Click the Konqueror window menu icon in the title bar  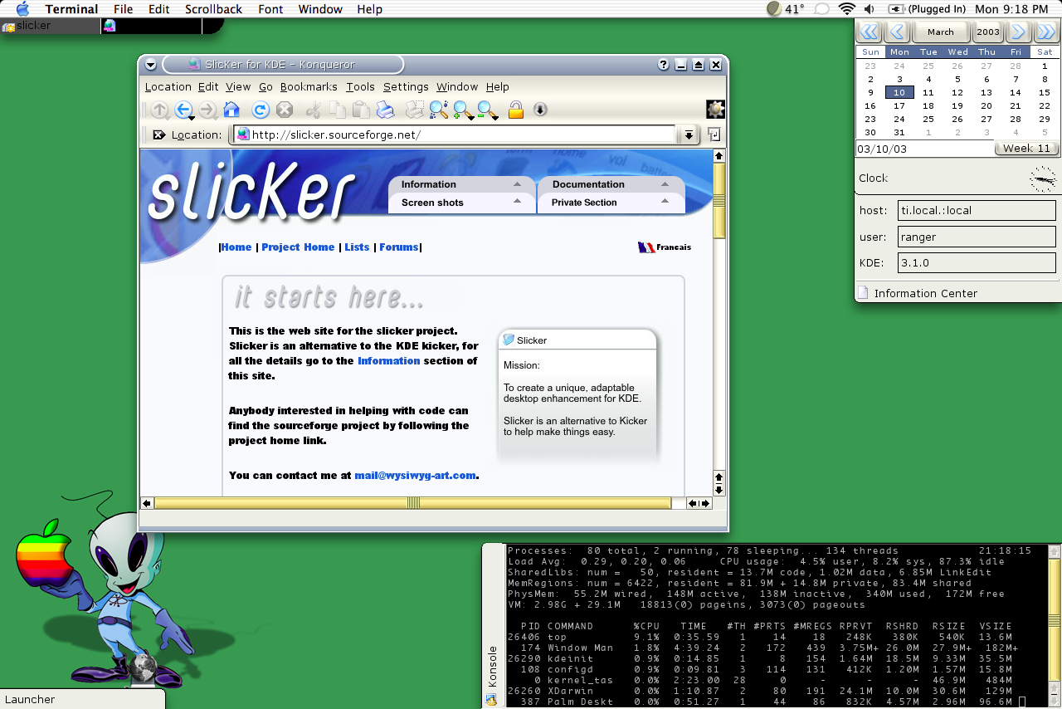pyautogui.click(x=150, y=65)
